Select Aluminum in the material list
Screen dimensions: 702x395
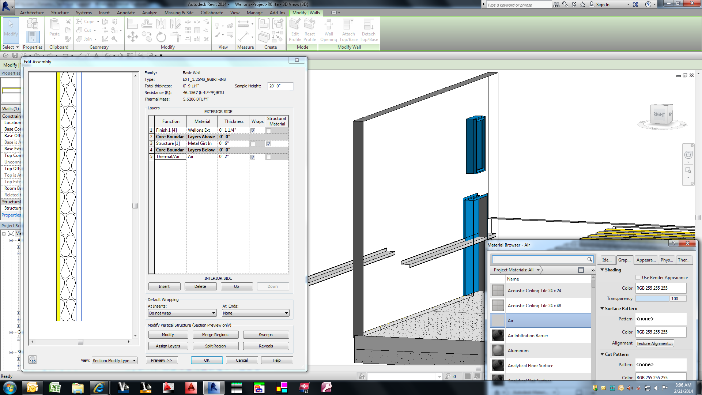pyautogui.click(x=518, y=351)
